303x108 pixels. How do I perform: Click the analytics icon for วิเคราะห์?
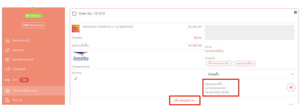tap(7, 100)
